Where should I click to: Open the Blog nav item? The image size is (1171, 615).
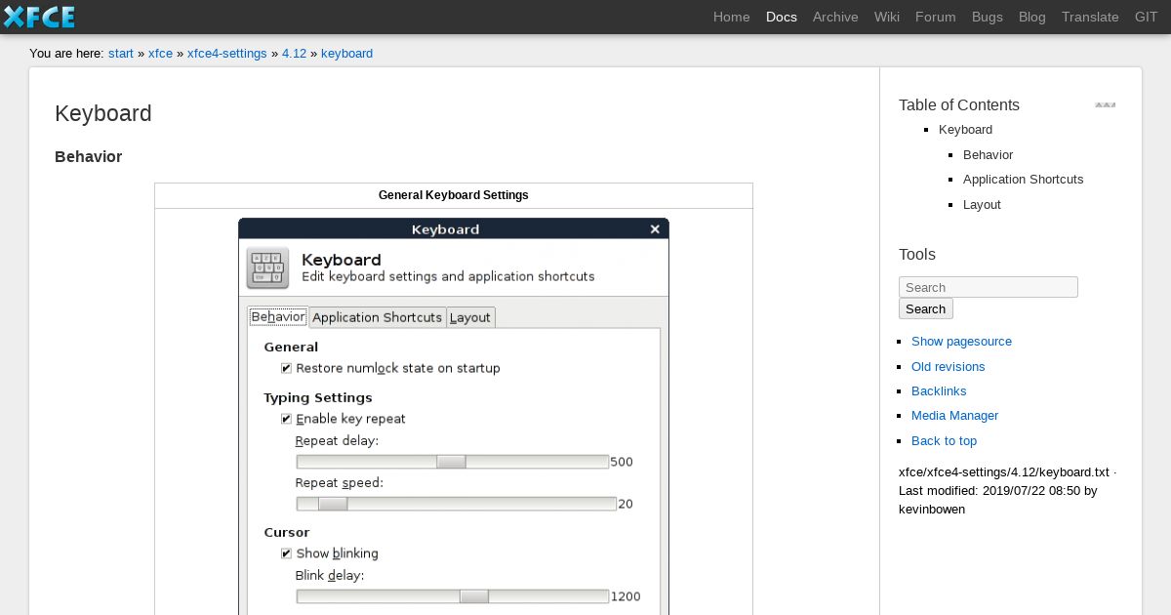[x=1032, y=17]
